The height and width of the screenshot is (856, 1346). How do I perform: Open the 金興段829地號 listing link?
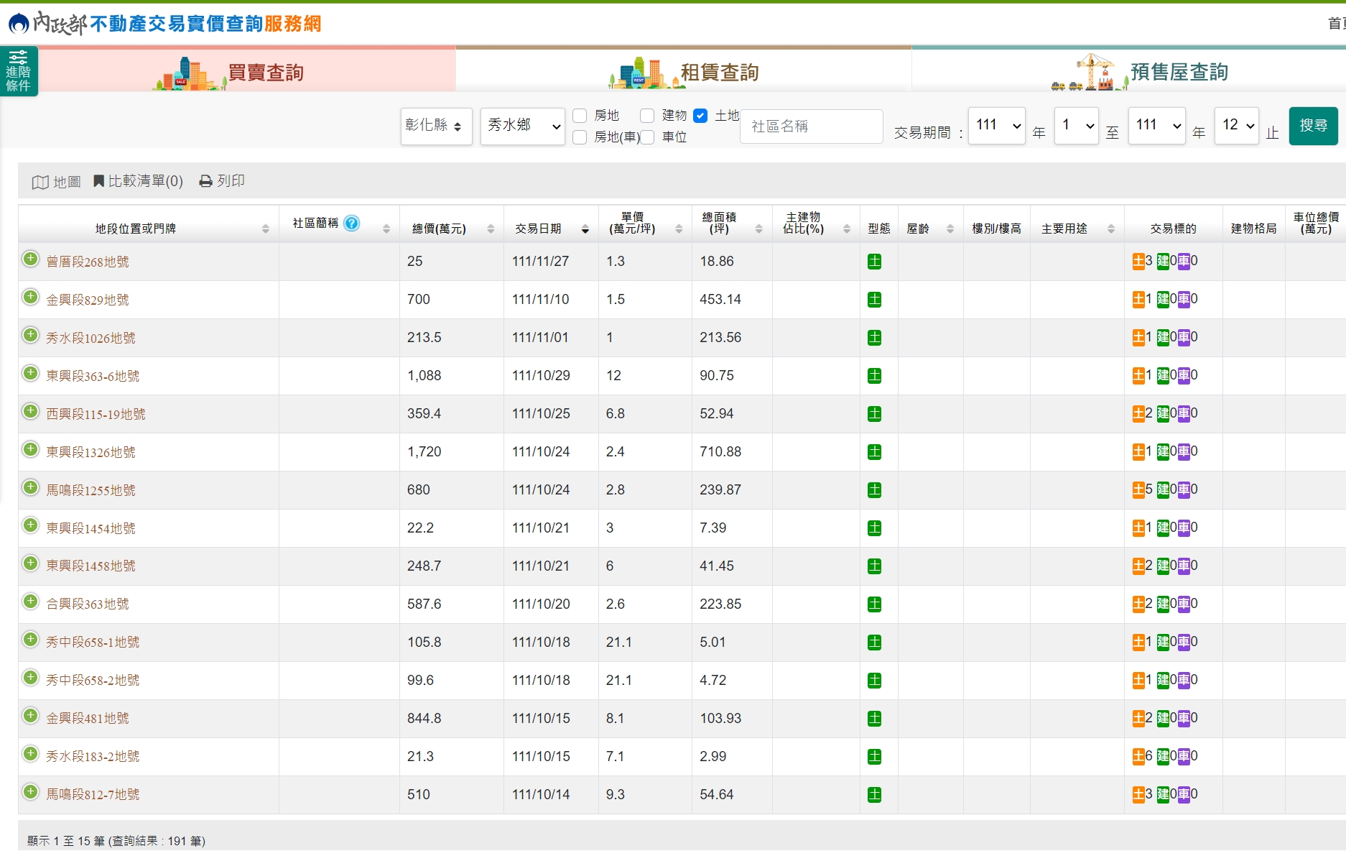[88, 300]
